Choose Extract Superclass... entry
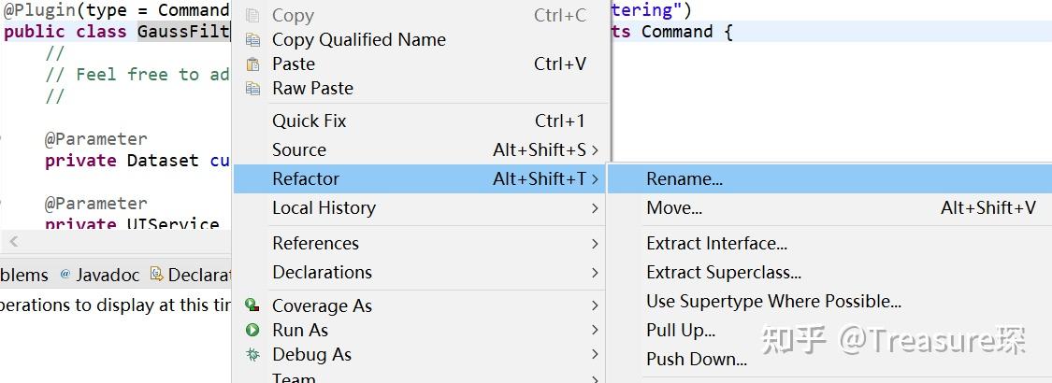Screen dimensions: 1052x383 [x=724, y=272]
